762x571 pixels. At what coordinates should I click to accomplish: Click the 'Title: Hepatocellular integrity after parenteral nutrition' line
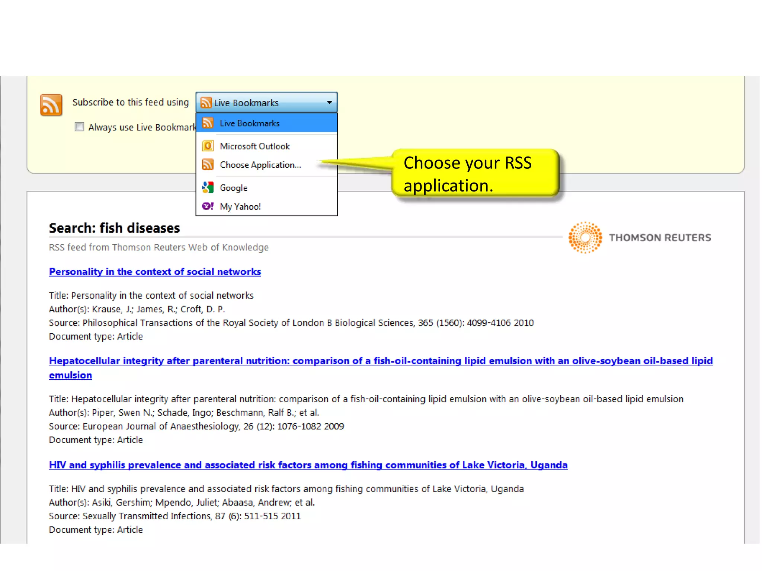[x=366, y=399]
